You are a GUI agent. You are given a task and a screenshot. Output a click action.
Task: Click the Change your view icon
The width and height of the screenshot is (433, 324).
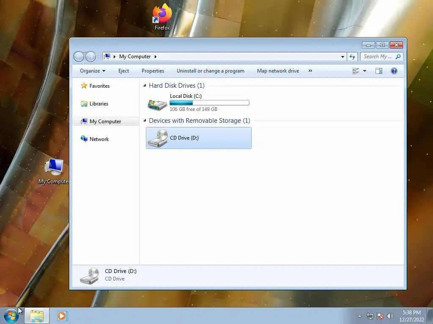[x=356, y=71]
